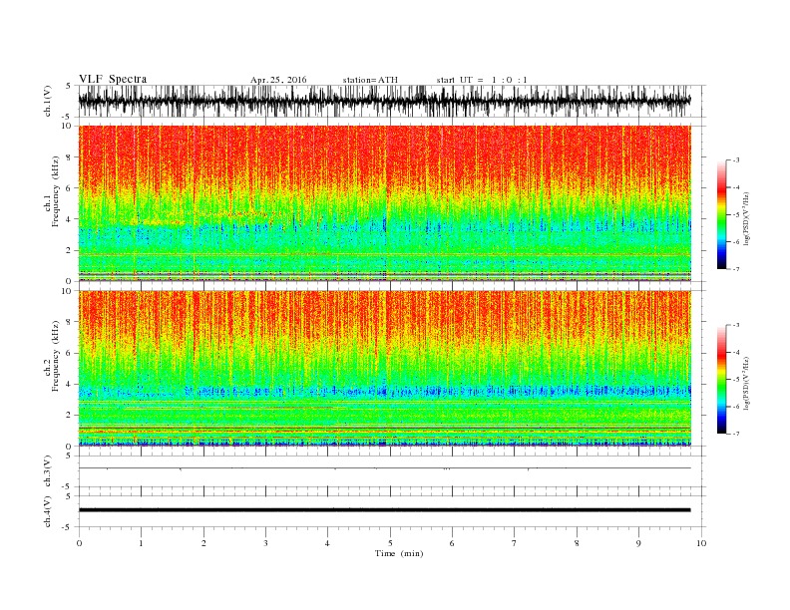Click the "6" minute label on time axis
Image resolution: width=790 pixels, height=610 pixels.
[452, 543]
